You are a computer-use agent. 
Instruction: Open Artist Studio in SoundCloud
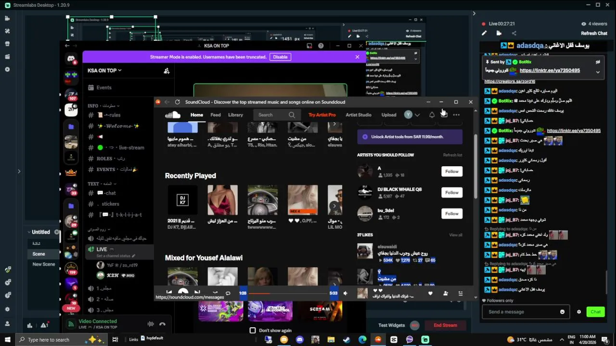[358, 115]
